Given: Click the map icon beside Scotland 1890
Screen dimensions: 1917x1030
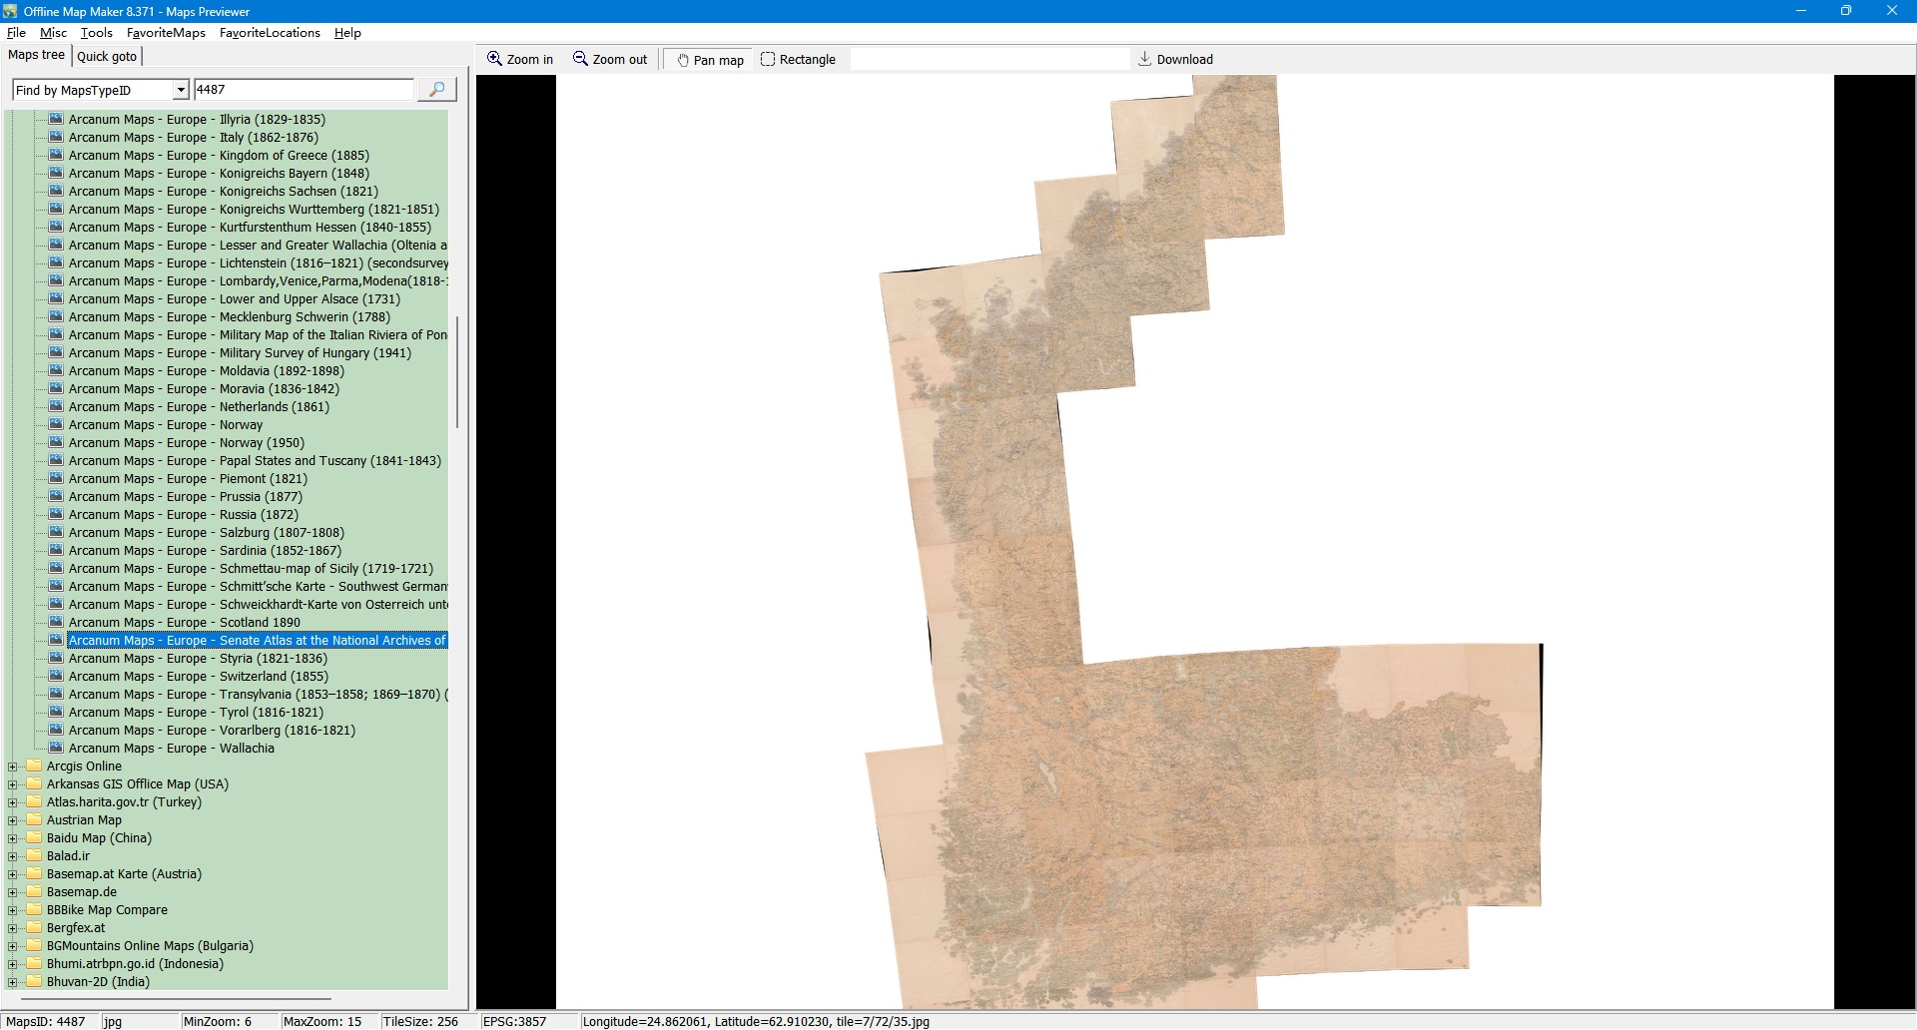Looking at the screenshot, I should [56, 622].
